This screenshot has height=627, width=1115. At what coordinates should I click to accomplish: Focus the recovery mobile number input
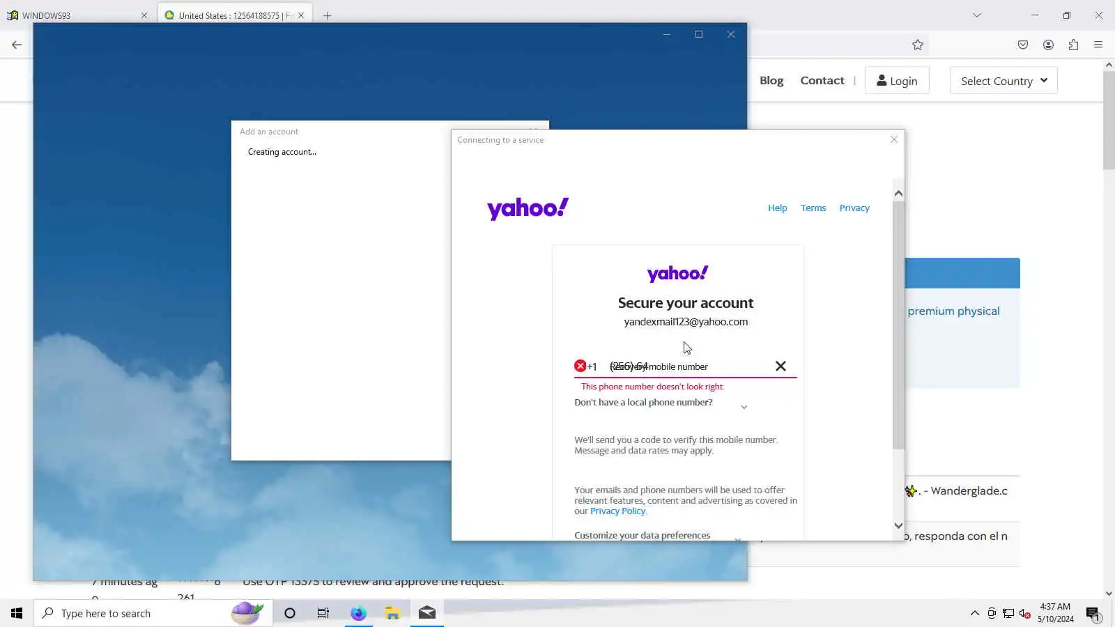pos(686,366)
